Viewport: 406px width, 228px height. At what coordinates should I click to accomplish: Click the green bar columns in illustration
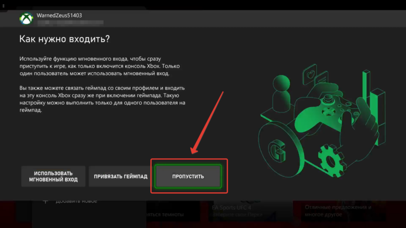tap(374, 106)
